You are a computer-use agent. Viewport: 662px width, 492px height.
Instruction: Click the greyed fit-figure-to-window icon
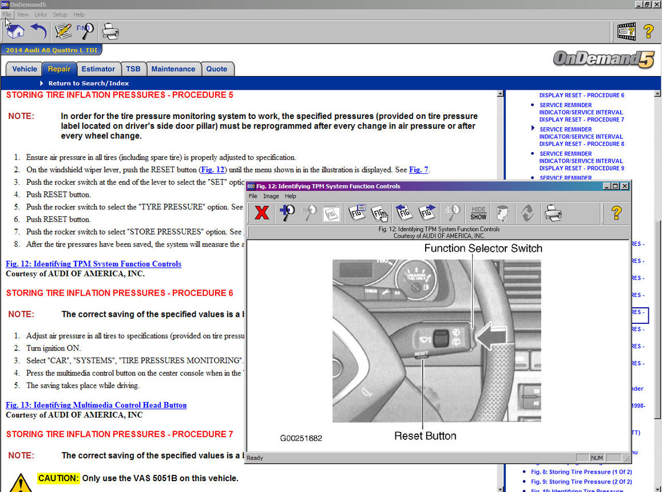coord(331,213)
